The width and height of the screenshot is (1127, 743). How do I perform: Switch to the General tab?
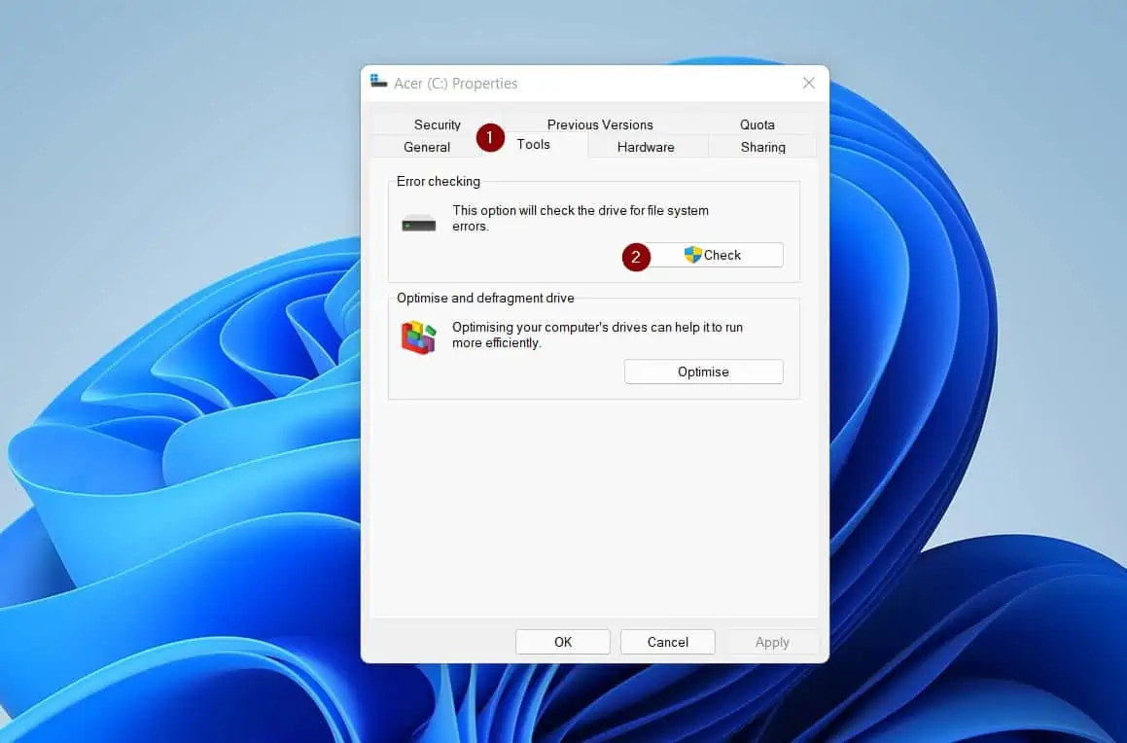pyautogui.click(x=426, y=147)
